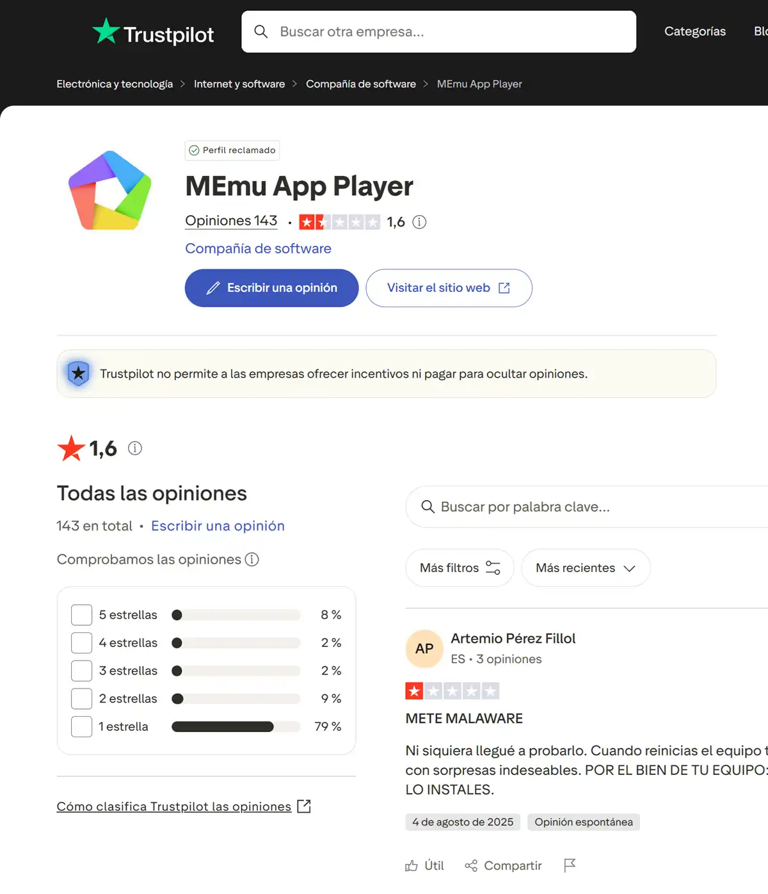Screen dimensions: 768x894
Task: Click the Buscar por palabra clave field
Action: coord(576,507)
